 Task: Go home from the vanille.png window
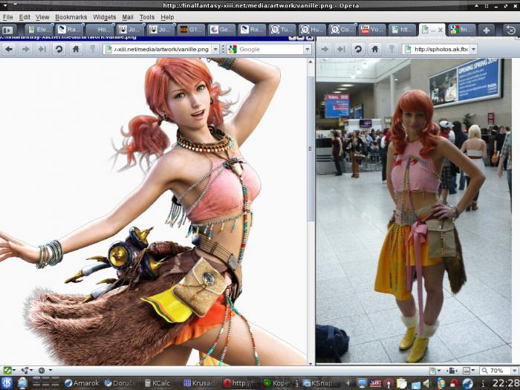click(x=76, y=50)
